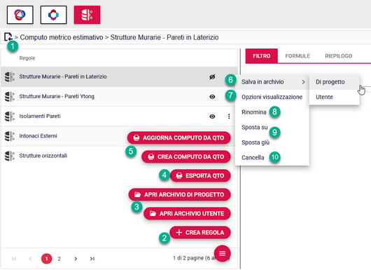The width and height of the screenshot is (371, 270).
Task: Click the breadcrumb home document icon
Action: coord(8,37)
